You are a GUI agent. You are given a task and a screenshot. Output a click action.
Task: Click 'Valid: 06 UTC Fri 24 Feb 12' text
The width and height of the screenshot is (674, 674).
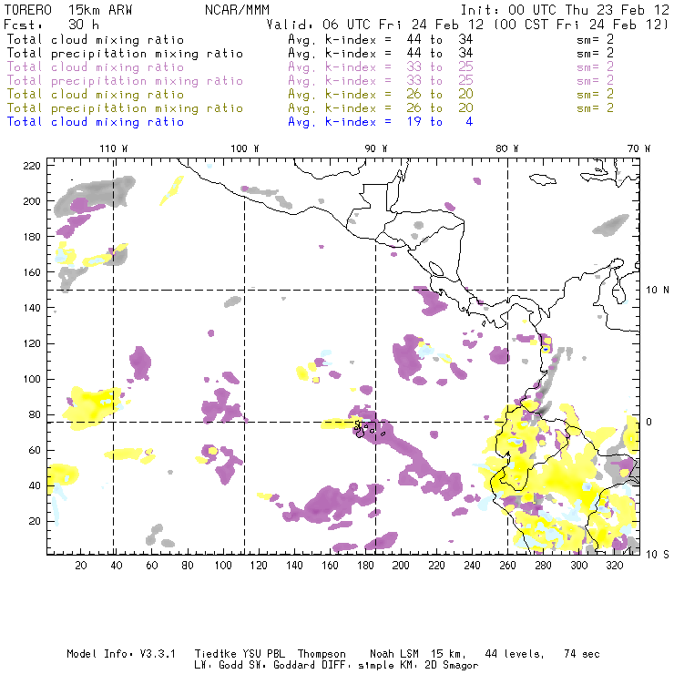point(375,25)
